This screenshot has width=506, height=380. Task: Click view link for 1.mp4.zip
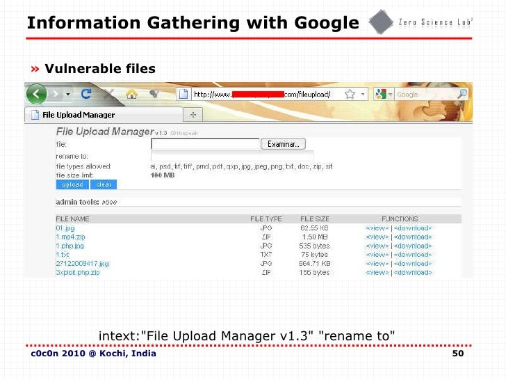coord(377,237)
